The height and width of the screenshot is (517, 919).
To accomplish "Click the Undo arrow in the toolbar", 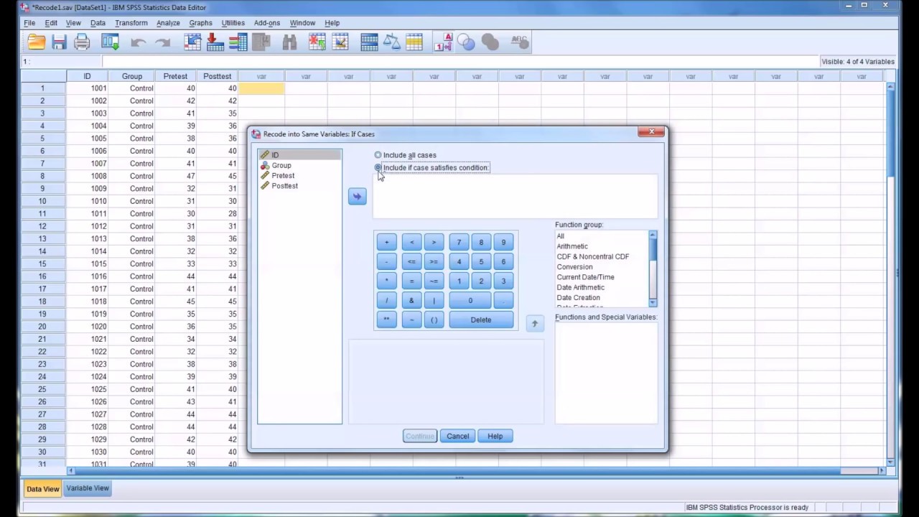I will pos(139,43).
